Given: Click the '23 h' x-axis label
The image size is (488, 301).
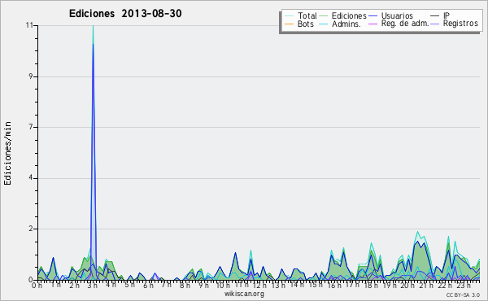Looking at the screenshot, I should [463, 285].
